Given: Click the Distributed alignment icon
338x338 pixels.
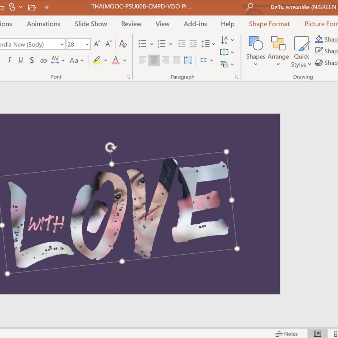Looking at the screenshot, I should (x=188, y=60).
